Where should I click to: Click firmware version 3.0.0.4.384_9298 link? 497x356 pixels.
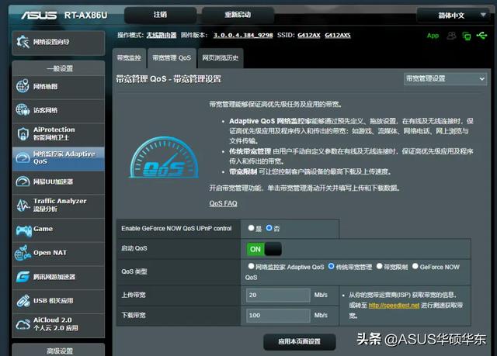[243, 35]
